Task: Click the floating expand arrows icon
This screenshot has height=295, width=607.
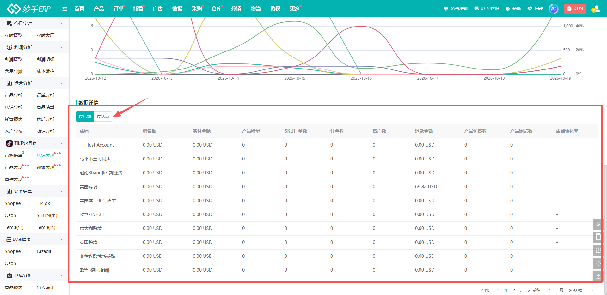Action: 598,224
